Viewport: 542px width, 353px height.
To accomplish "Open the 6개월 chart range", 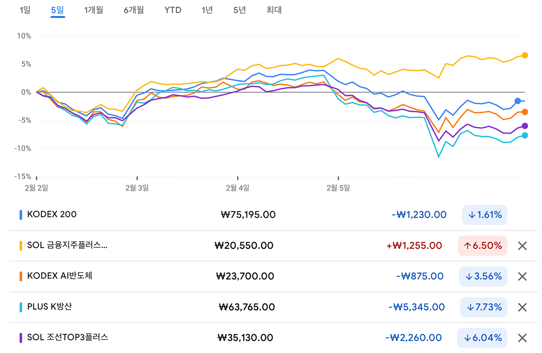I will (134, 10).
